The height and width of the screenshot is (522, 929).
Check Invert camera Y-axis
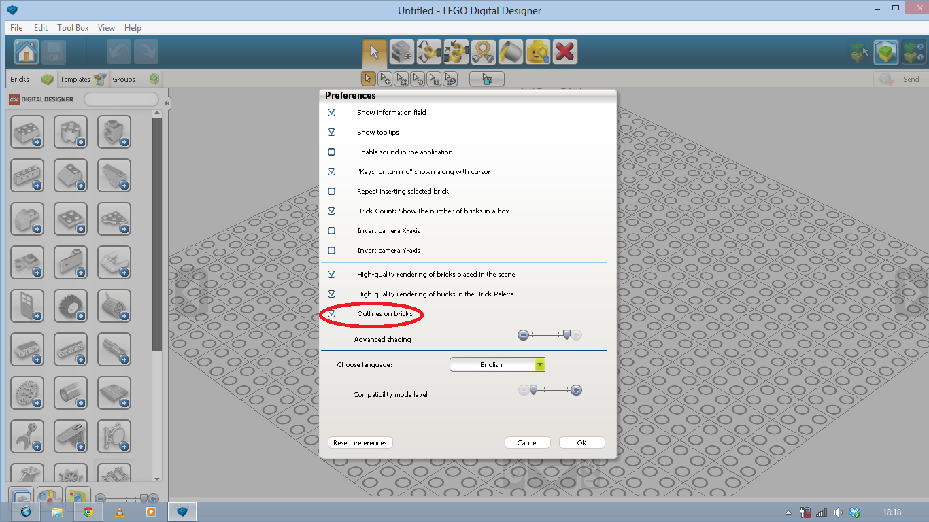pyautogui.click(x=332, y=250)
